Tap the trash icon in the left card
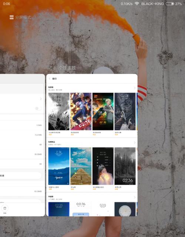 pyautogui.click(x=5, y=208)
